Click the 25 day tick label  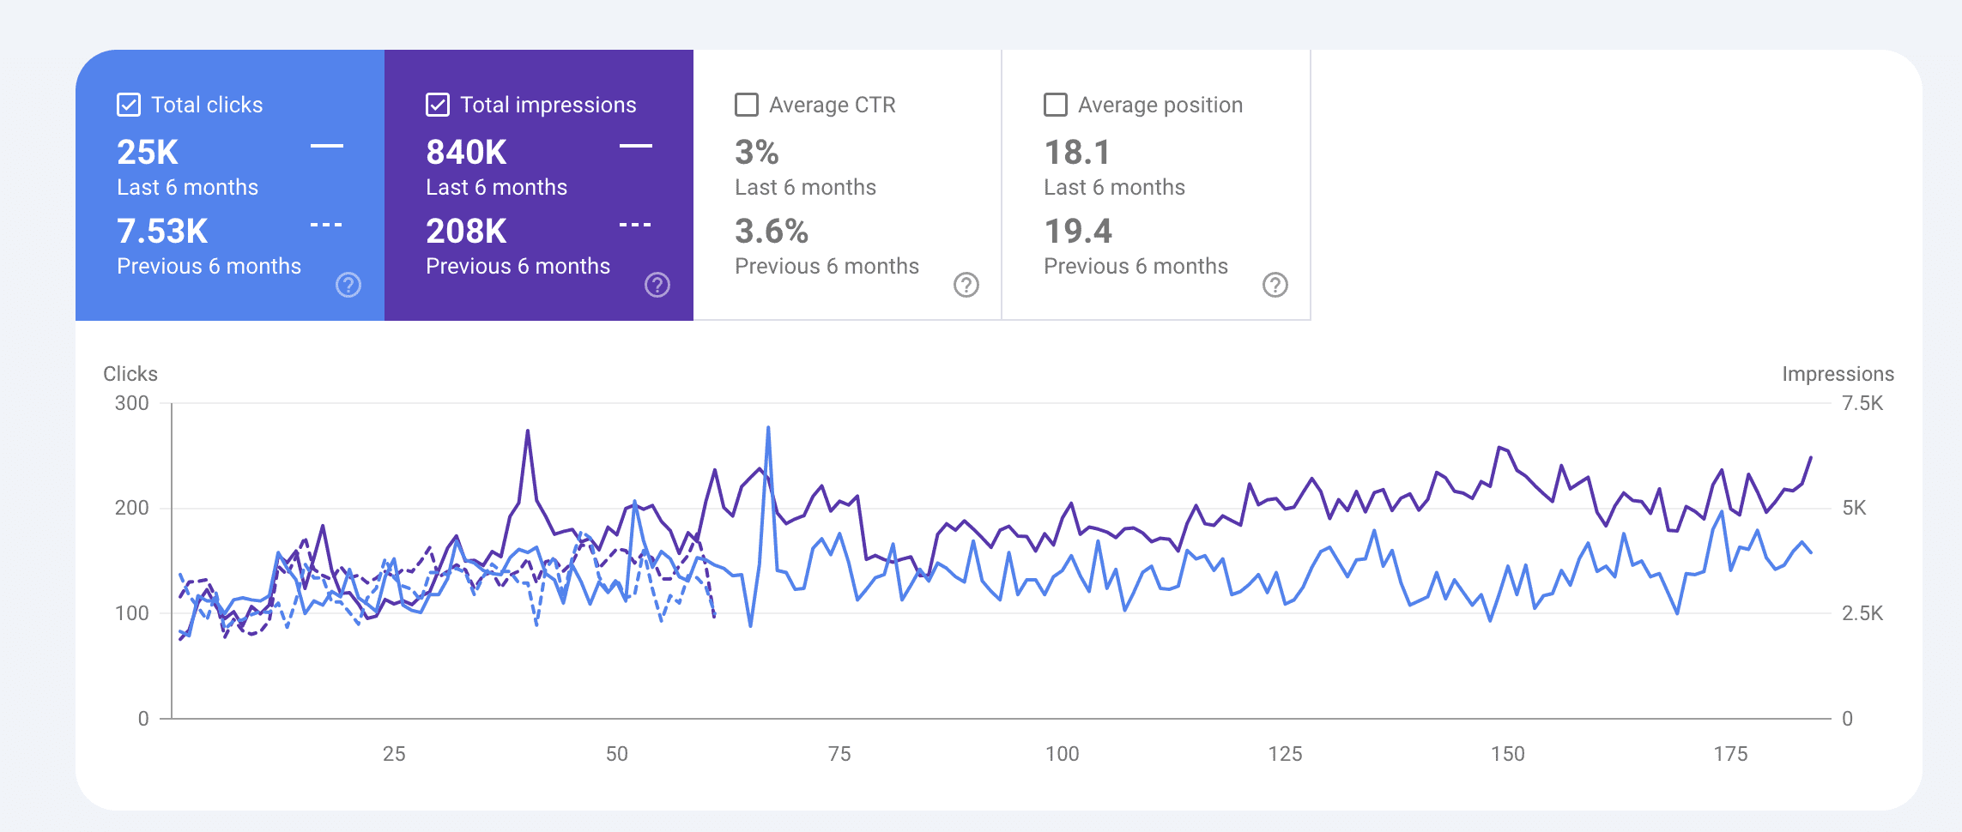394,754
